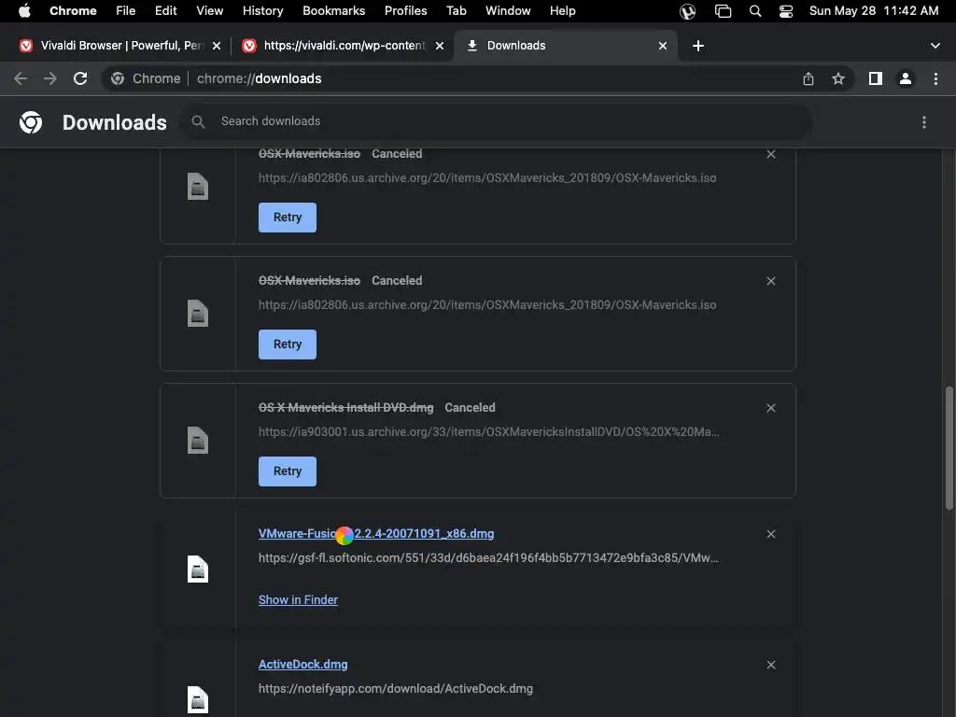Open Chrome's three-dot menu
The image size is (956, 717).
(935, 78)
